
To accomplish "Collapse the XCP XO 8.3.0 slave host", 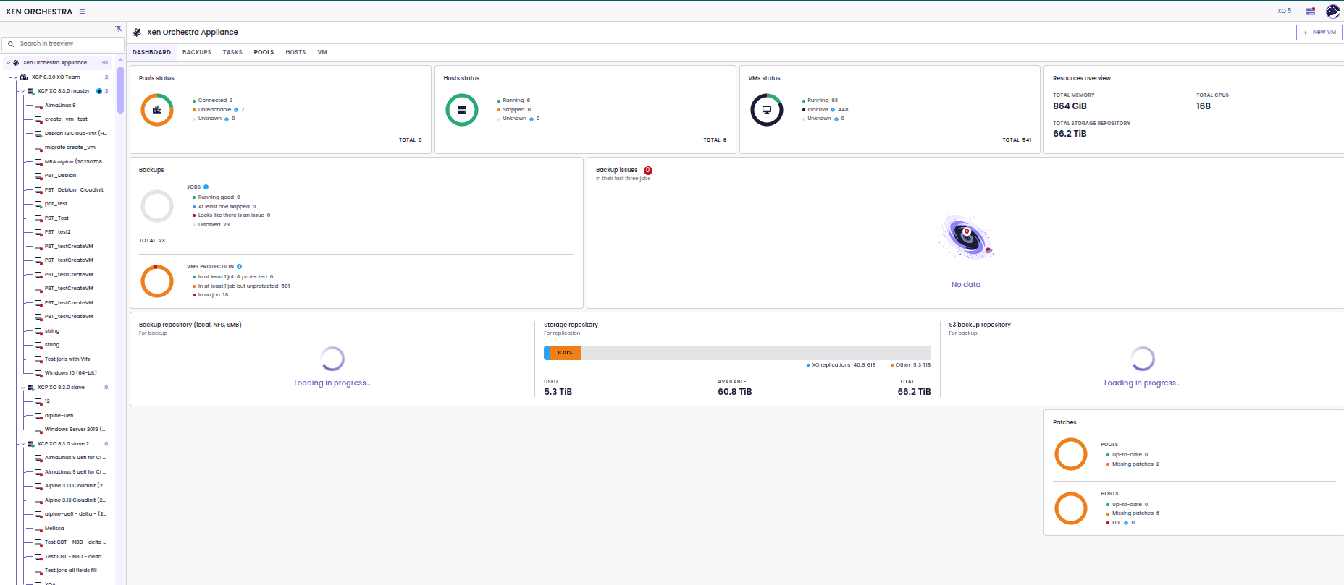I will 22,388.
